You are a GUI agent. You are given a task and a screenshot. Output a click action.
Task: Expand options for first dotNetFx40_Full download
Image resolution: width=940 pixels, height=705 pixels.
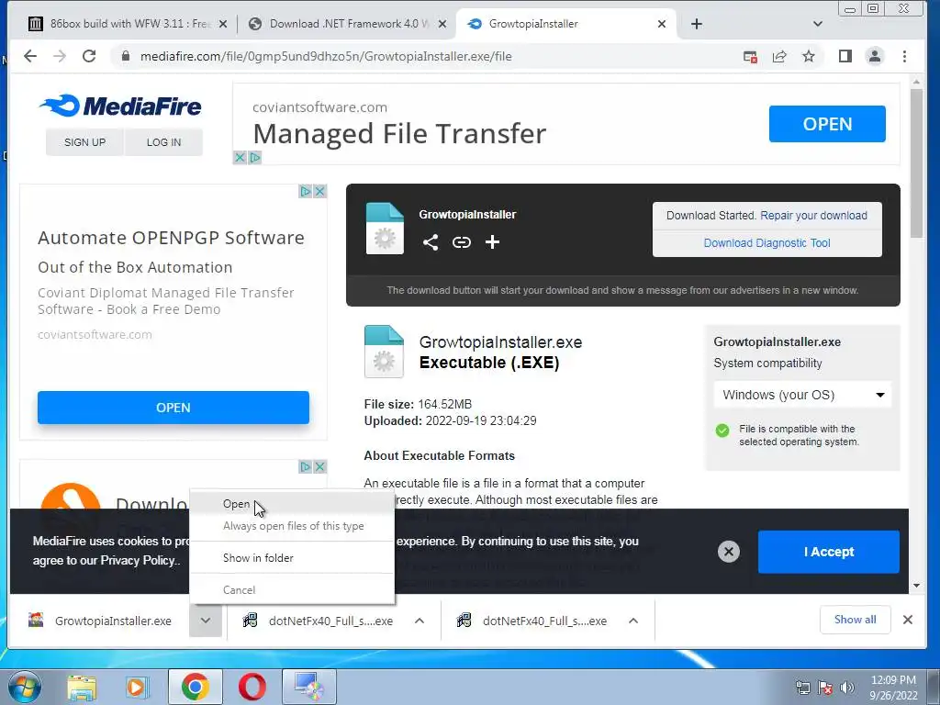[x=420, y=621]
